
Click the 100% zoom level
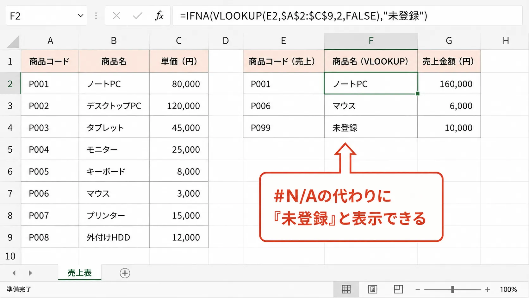click(x=508, y=289)
